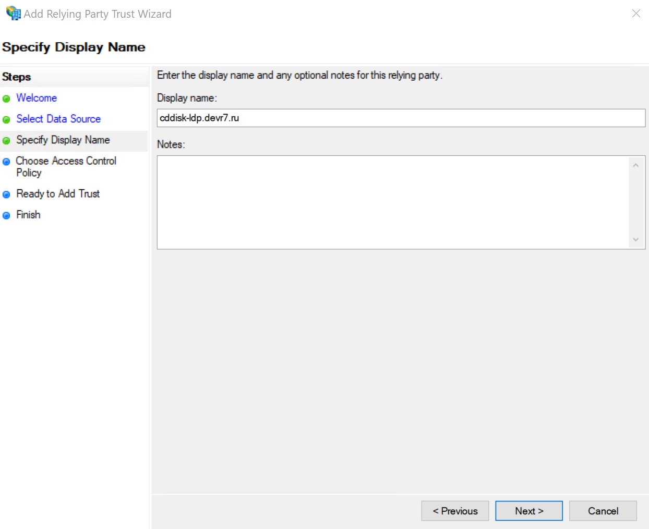Screen dimensions: 649x529
Task: Click the blue bullet beside Finish
Action: pos(6,215)
